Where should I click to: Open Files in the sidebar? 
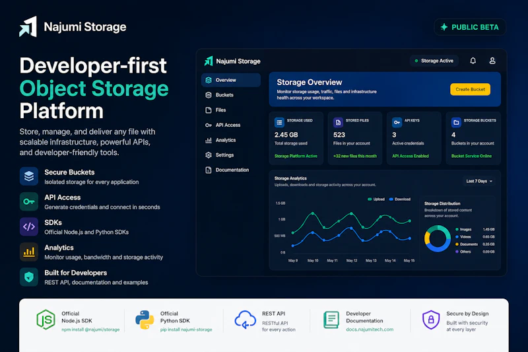click(231, 110)
